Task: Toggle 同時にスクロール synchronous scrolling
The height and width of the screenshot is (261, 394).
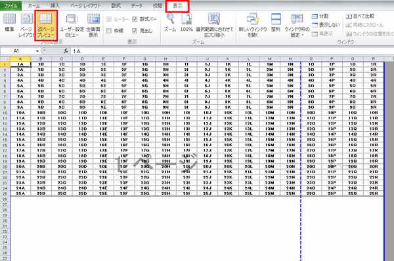Action: point(364,25)
